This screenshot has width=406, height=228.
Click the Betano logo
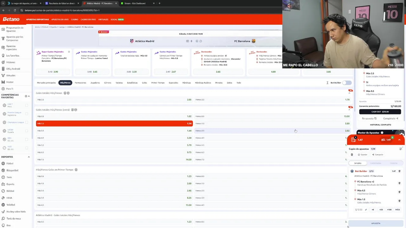(11, 19)
